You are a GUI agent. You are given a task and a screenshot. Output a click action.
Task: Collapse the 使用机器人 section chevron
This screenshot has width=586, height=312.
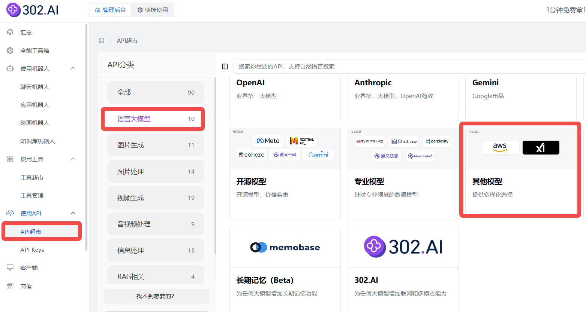click(73, 68)
